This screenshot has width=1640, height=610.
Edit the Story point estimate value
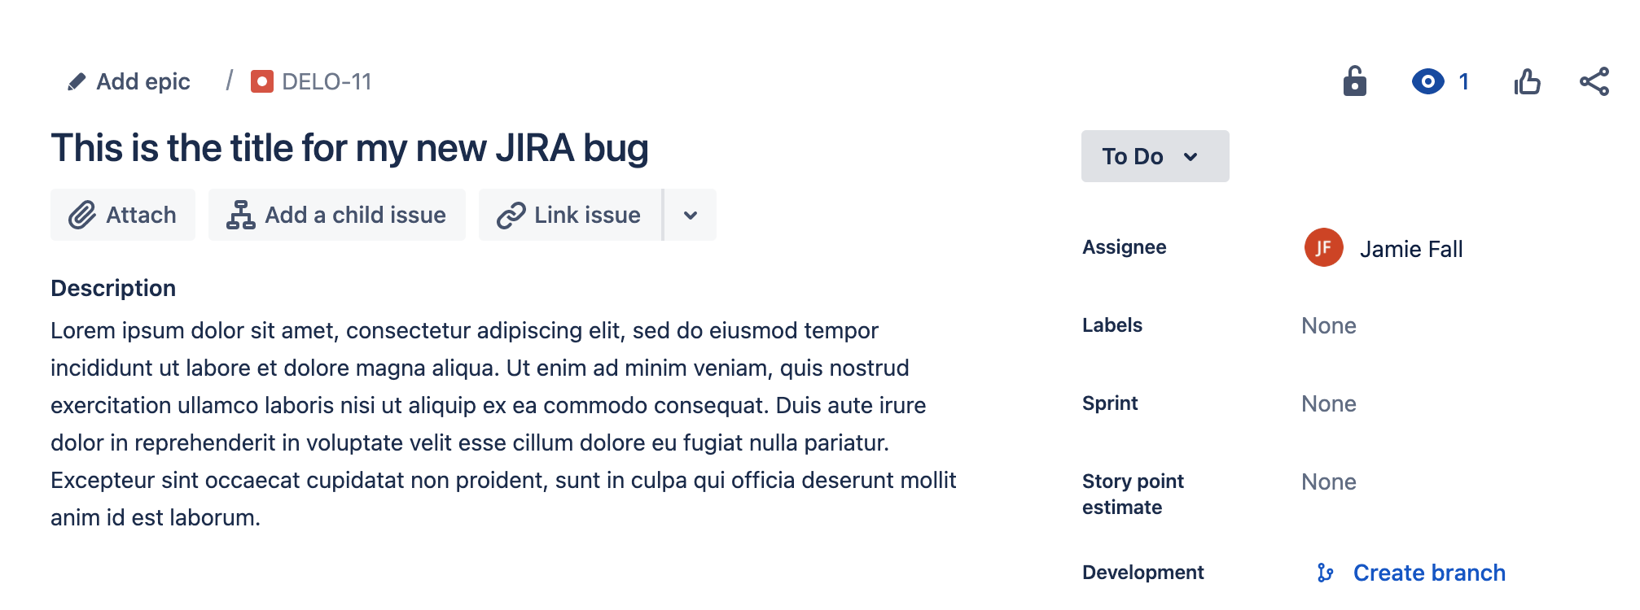[x=1329, y=481]
